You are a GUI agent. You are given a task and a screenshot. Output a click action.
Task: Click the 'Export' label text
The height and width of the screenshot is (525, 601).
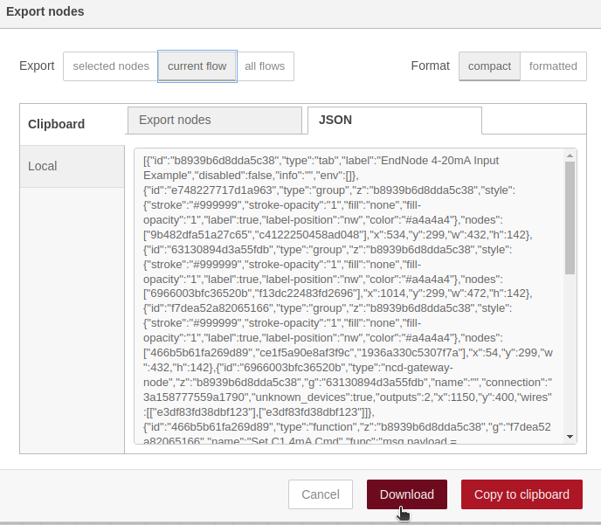tap(37, 66)
